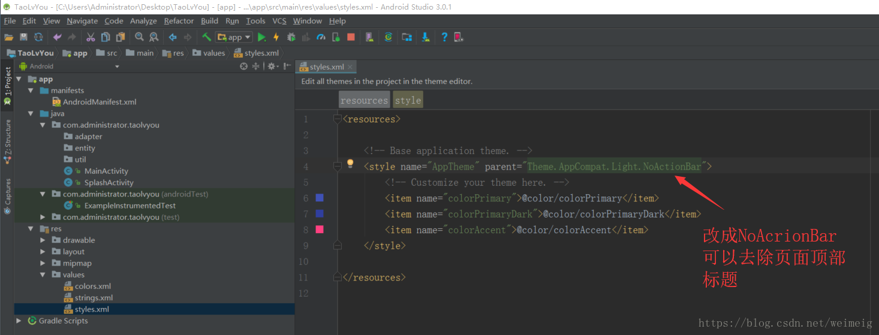Image resolution: width=879 pixels, height=335 pixels.
Task: Click the Cut scissors icon
Action: tap(91, 37)
